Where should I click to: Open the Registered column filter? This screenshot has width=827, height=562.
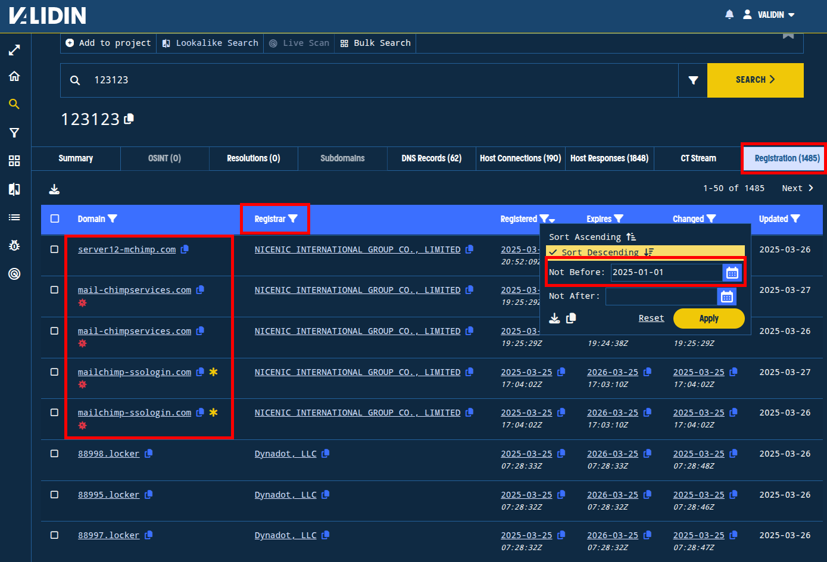[544, 218]
